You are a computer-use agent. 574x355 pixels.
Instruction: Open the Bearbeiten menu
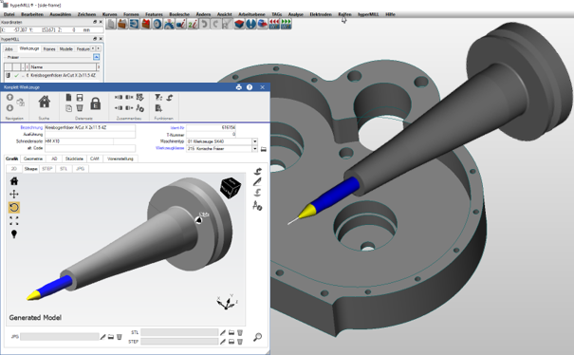point(32,14)
